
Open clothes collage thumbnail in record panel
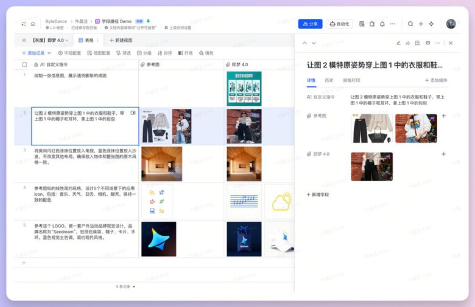371,128
